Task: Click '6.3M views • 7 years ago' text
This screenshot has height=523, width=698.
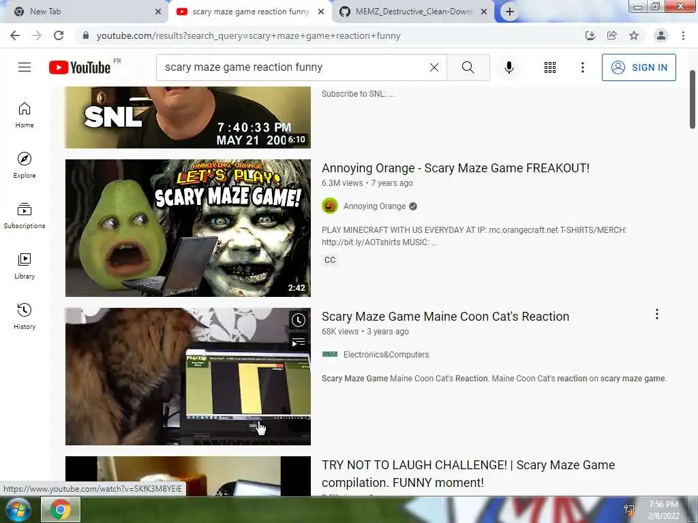Action: 367,183
